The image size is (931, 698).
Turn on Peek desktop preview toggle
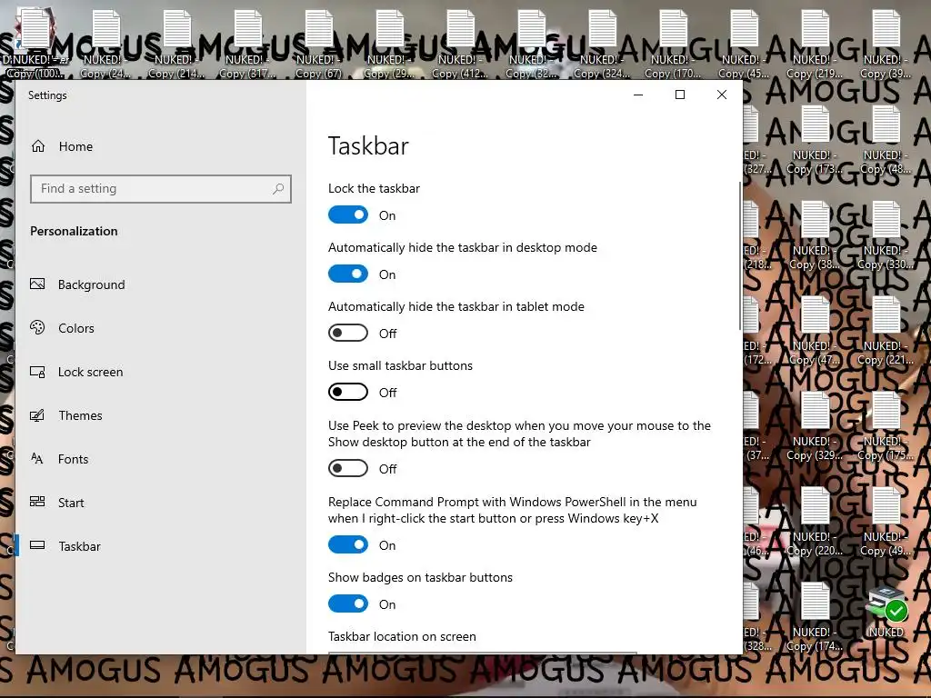pos(348,468)
